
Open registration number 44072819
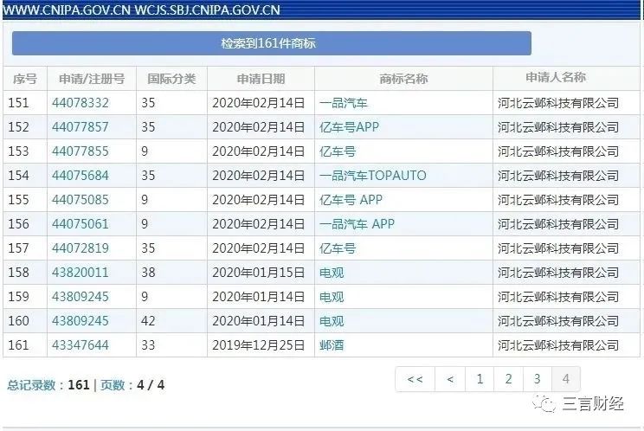(x=80, y=248)
